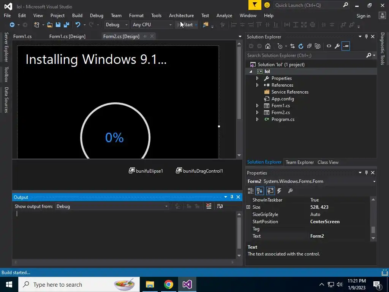
Task: Switch to the Team Explorer tab
Action: pyautogui.click(x=300, y=162)
